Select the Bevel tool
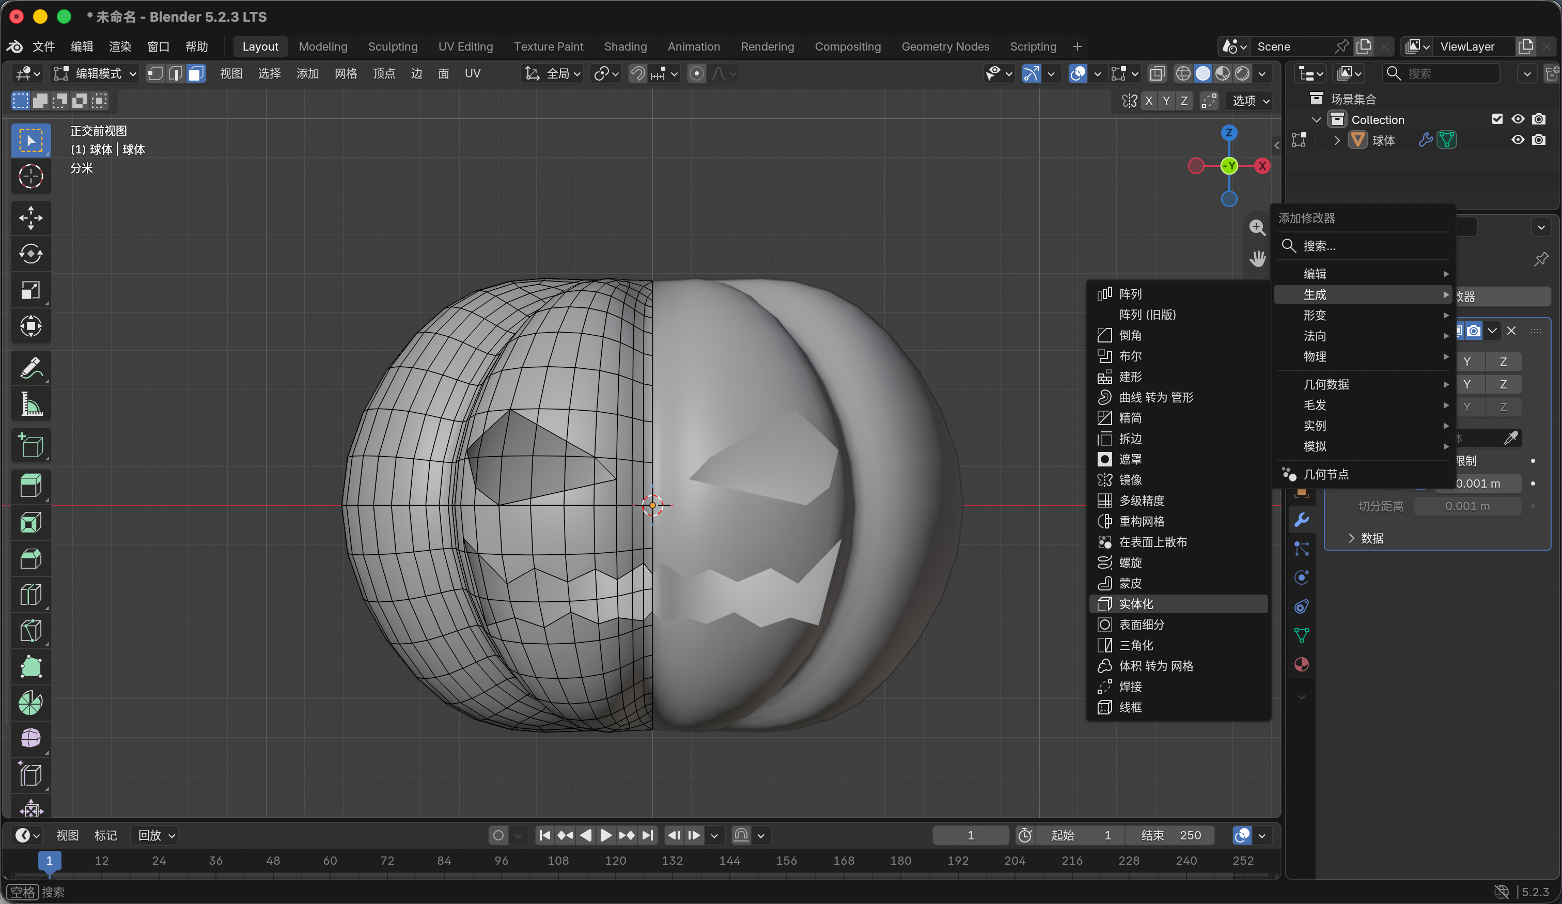Viewport: 1562px width, 904px height. click(x=31, y=558)
